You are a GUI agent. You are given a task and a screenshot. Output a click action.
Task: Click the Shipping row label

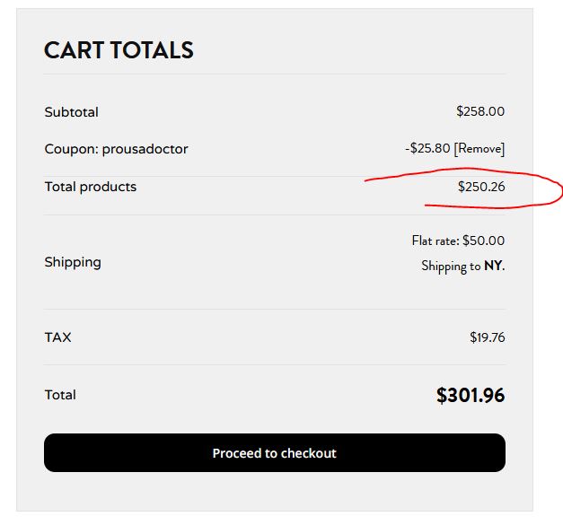coord(73,262)
